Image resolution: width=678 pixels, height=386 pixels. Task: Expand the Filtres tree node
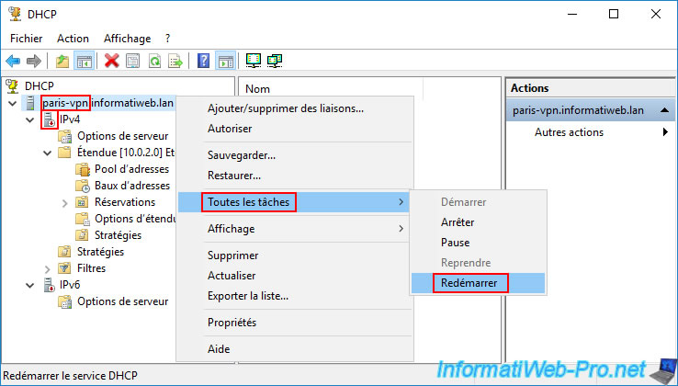[48, 268]
